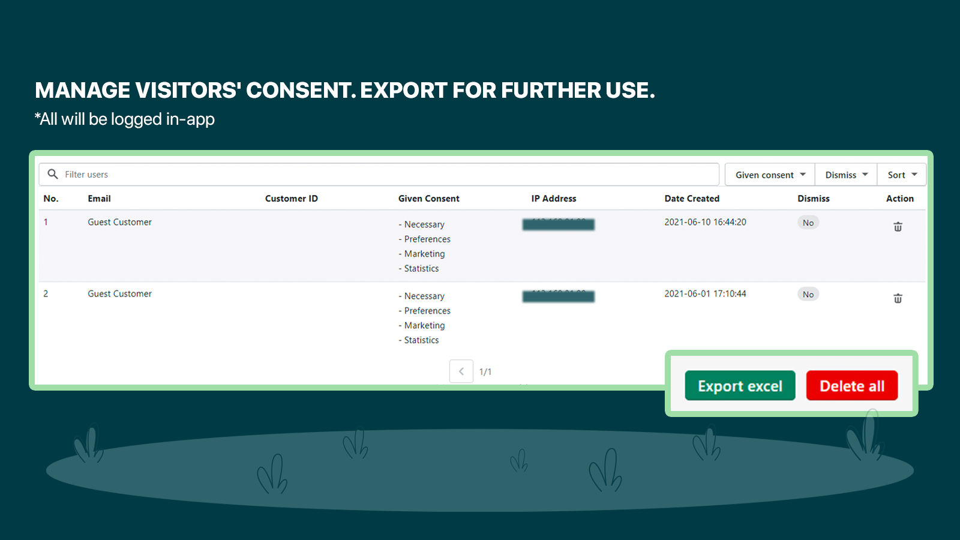Click the No dismiss badge in row 2
960x540 pixels.
click(x=808, y=294)
